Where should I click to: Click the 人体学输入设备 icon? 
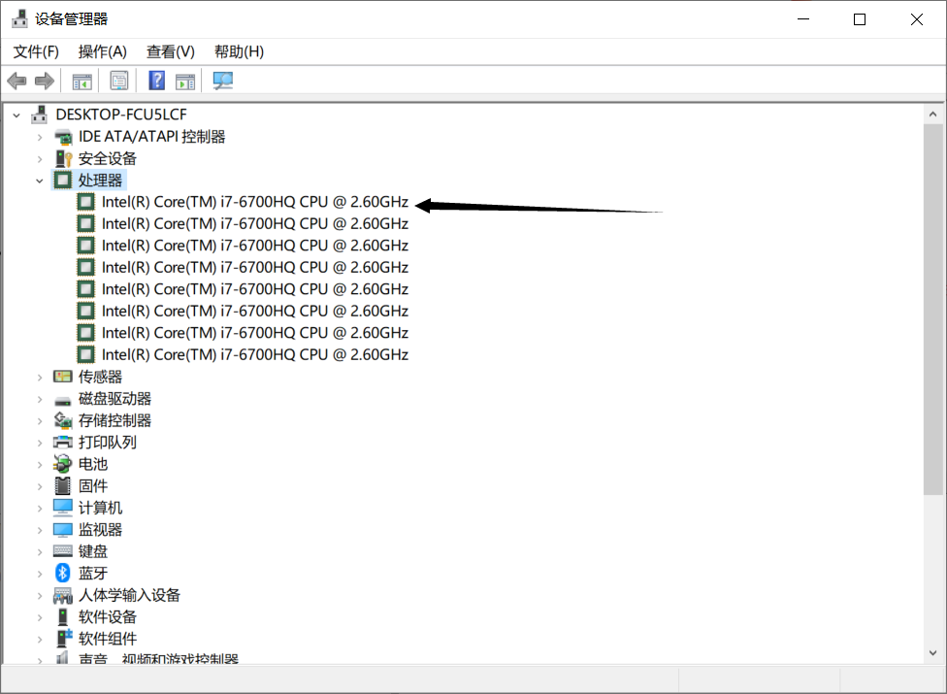pos(63,596)
